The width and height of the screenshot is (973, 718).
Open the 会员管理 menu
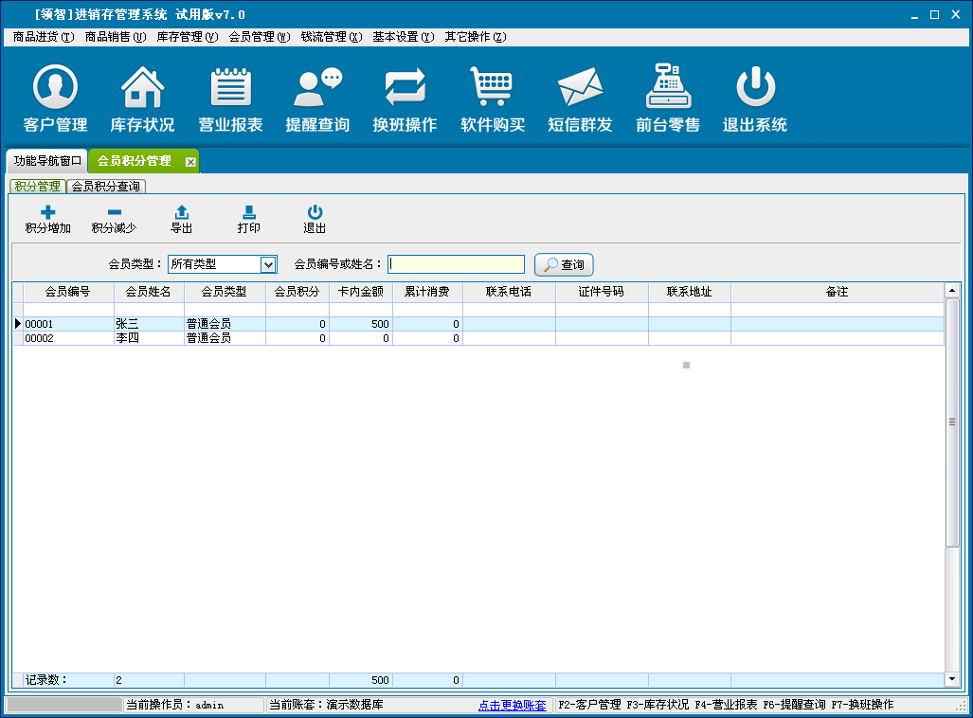point(259,37)
